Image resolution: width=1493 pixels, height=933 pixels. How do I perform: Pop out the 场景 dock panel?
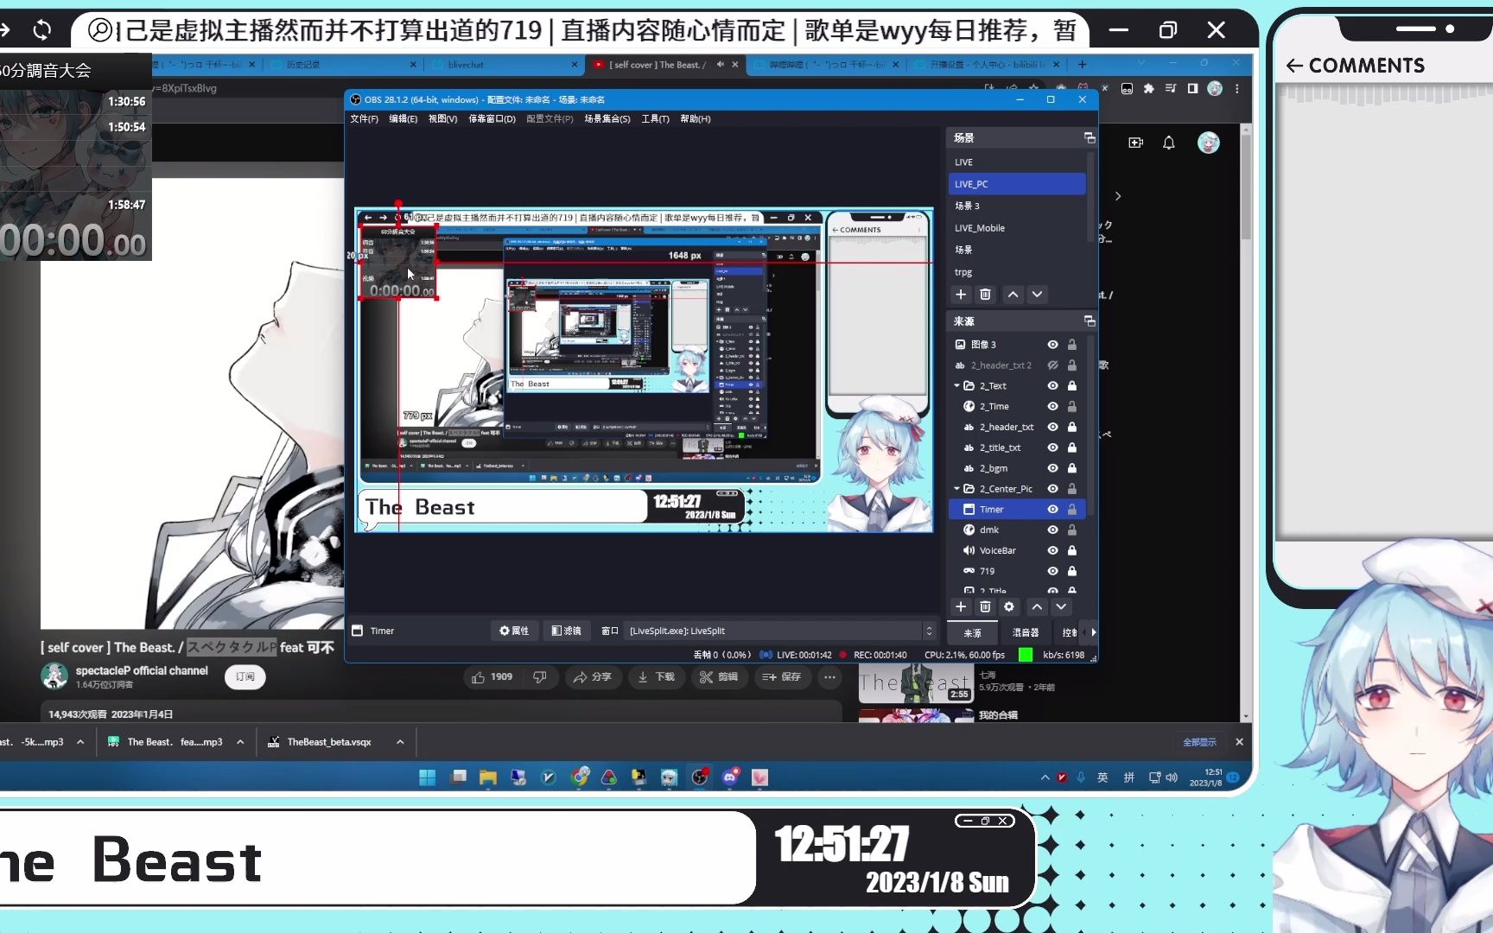(1090, 137)
